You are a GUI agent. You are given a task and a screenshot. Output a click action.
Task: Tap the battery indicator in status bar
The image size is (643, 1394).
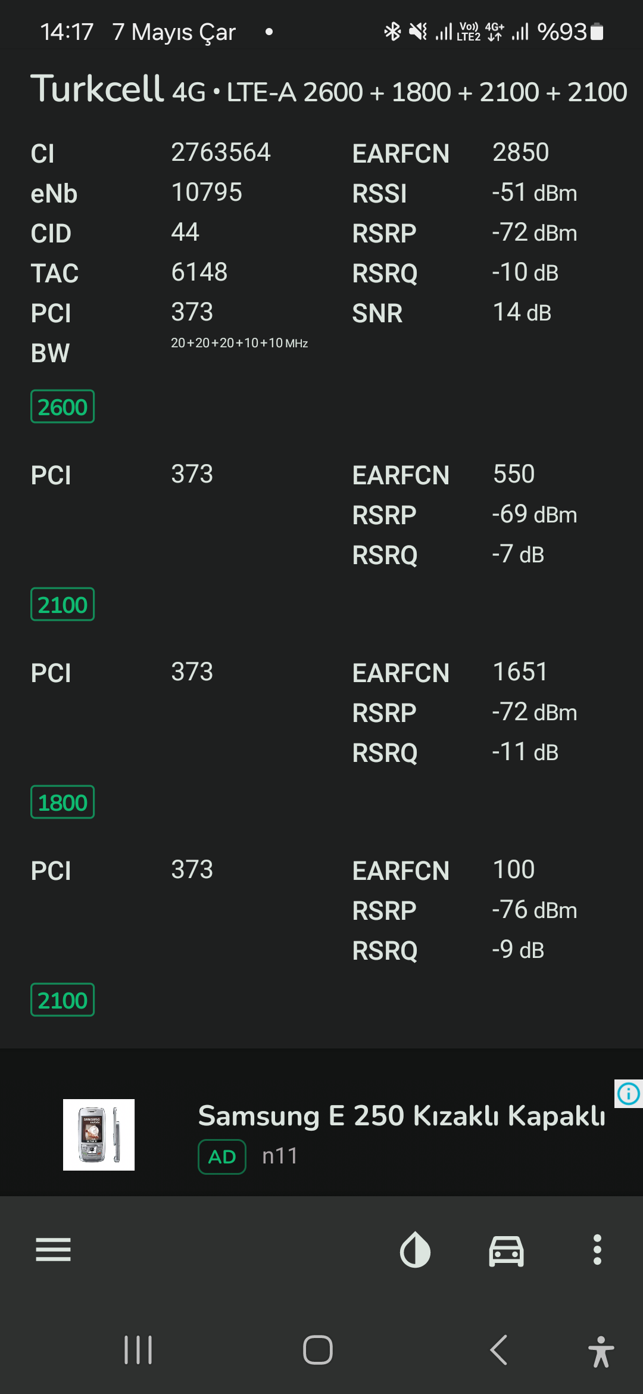coord(597,32)
